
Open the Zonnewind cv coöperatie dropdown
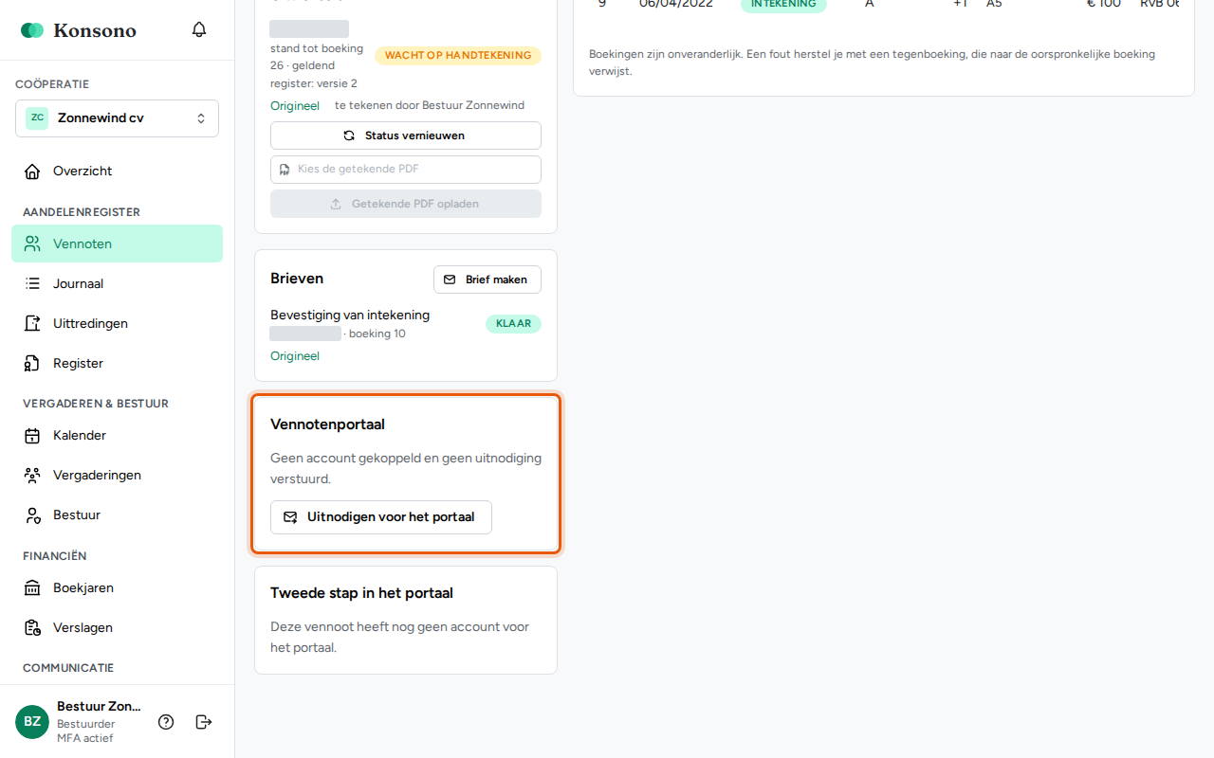point(117,118)
